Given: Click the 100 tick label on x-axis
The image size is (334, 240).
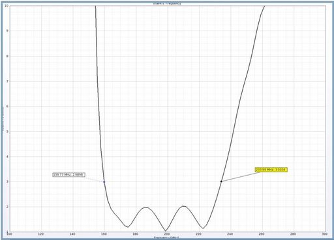Looking at the screenshot, I should 9,234.
